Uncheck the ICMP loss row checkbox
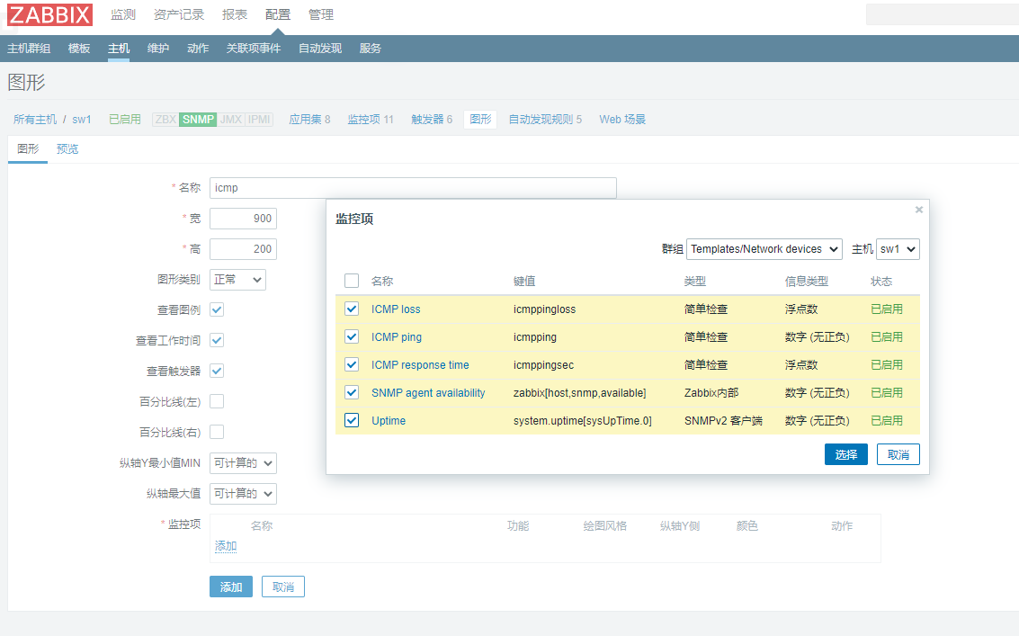Viewport: 1019px width, 636px height. [x=352, y=309]
